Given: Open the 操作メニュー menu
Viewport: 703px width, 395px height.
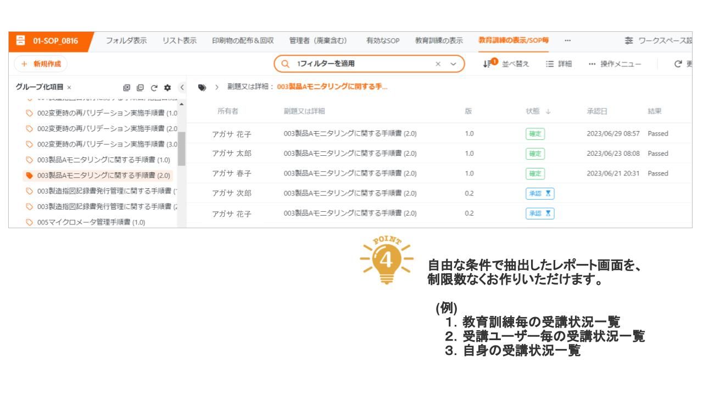Looking at the screenshot, I should coord(615,64).
